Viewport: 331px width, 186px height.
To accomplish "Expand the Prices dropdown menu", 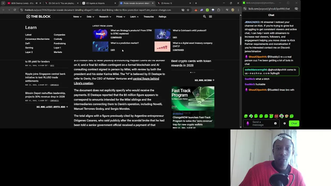I will point(121,17).
